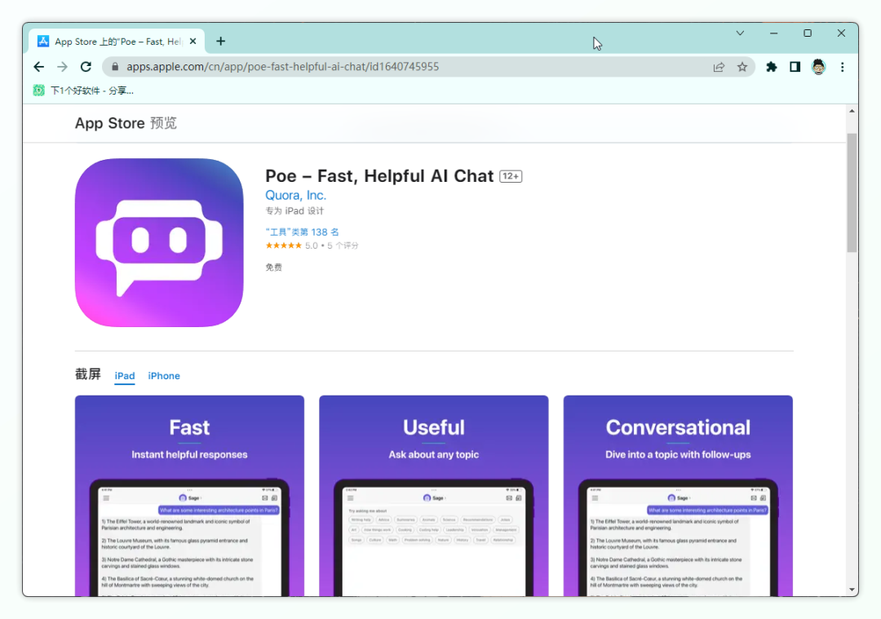Click the browser back arrow
The width and height of the screenshot is (881, 619).
pyautogui.click(x=38, y=67)
